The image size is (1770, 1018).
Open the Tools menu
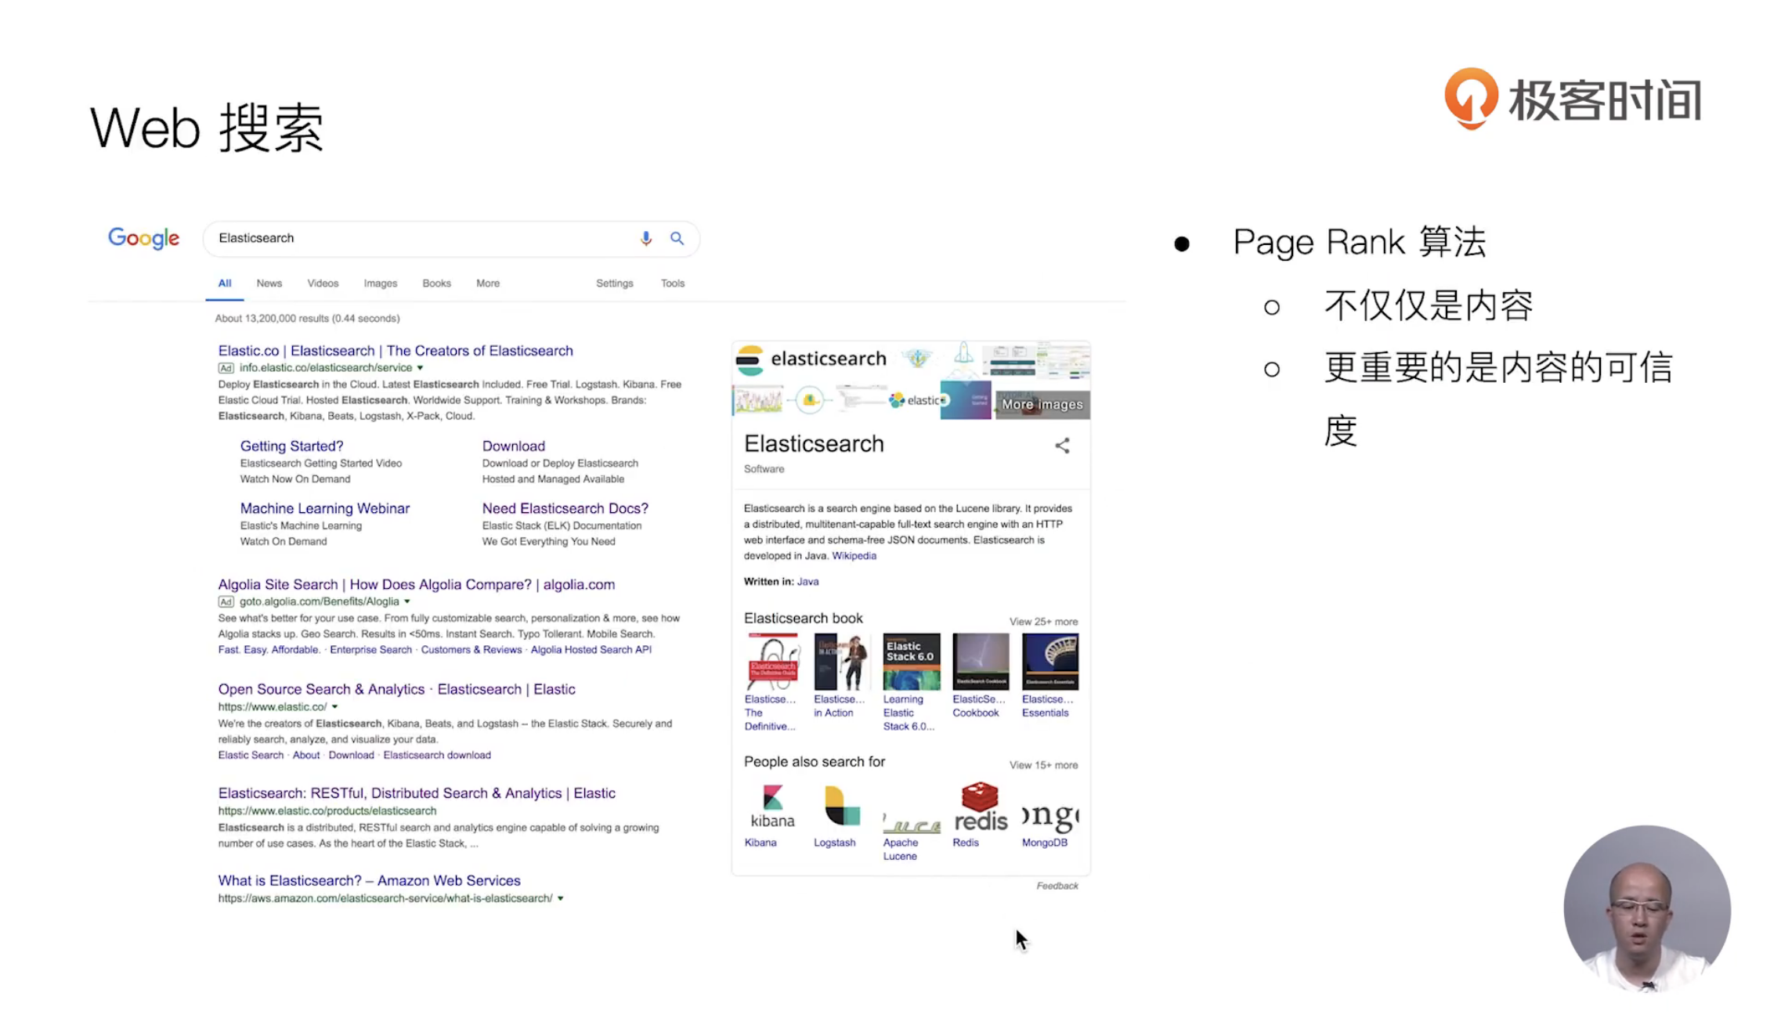[x=672, y=283]
